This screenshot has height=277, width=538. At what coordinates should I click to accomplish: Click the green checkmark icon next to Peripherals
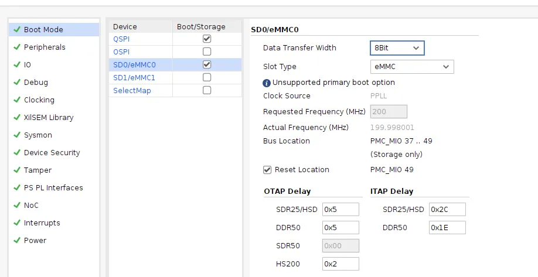17,47
